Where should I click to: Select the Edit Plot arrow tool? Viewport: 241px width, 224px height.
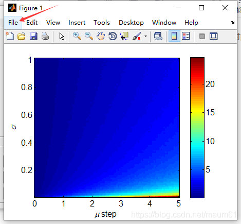(x=62, y=37)
